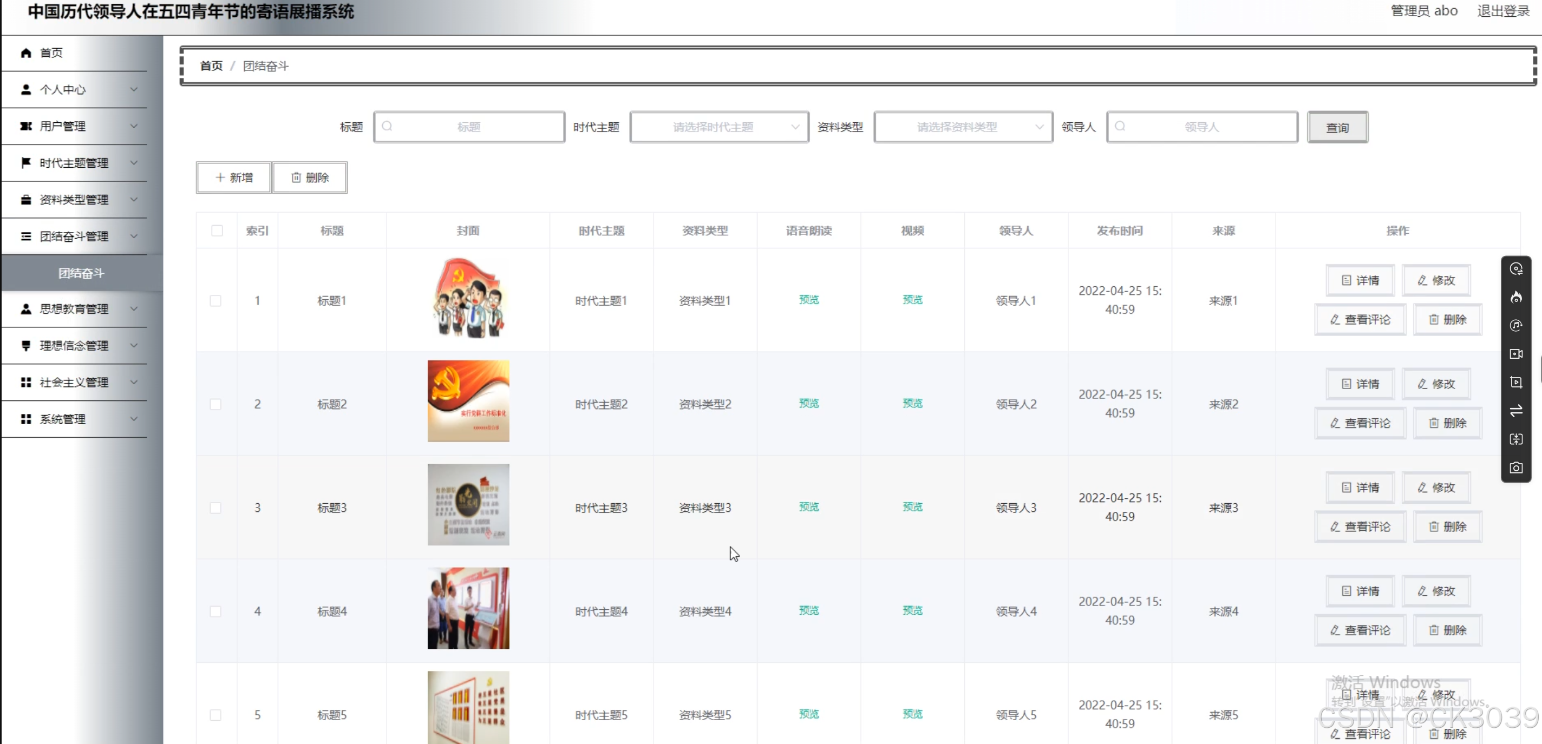This screenshot has height=744, width=1542.
Task: Click the cover thumbnail of 标题2
Action: [468, 401]
